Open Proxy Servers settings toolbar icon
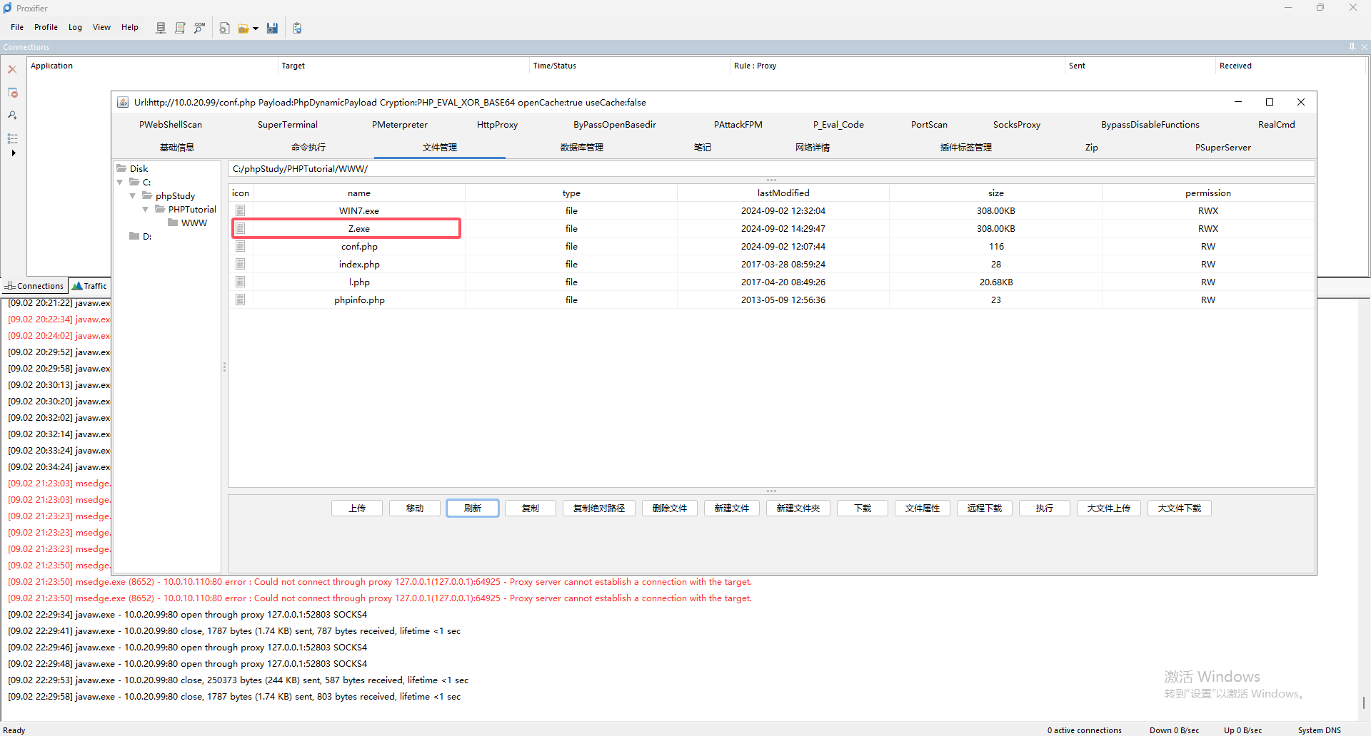Image resolution: width=1371 pixels, height=736 pixels. pos(161,28)
